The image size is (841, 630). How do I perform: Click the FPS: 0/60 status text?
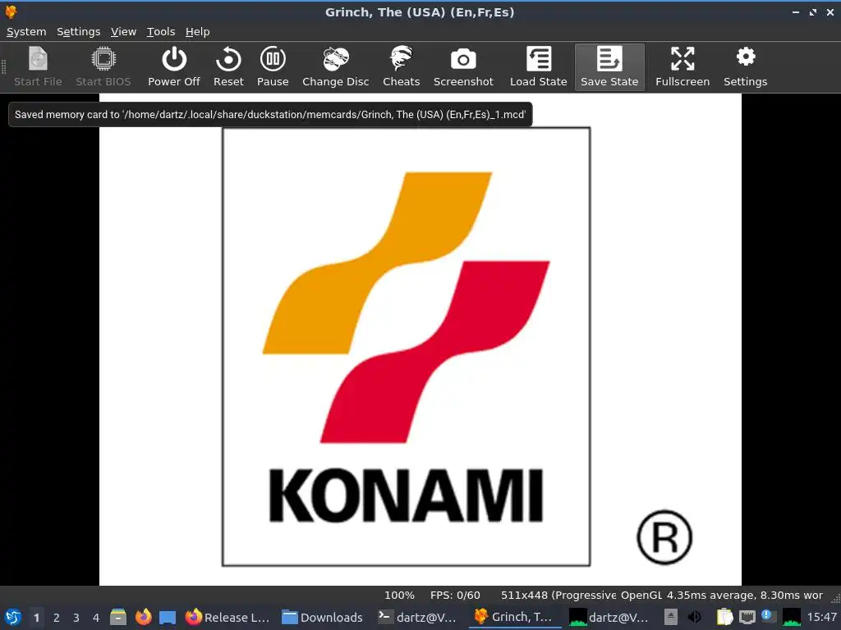tap(455, 596)
